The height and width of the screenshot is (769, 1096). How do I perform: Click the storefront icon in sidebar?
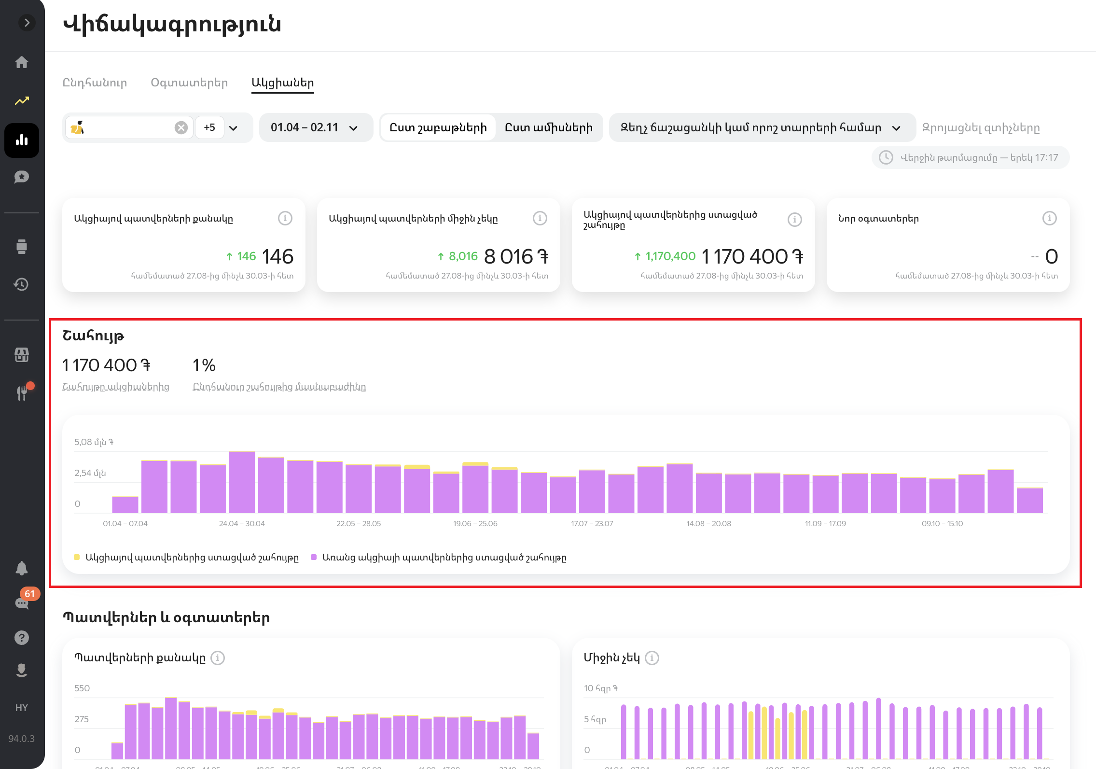pos(22,355)
